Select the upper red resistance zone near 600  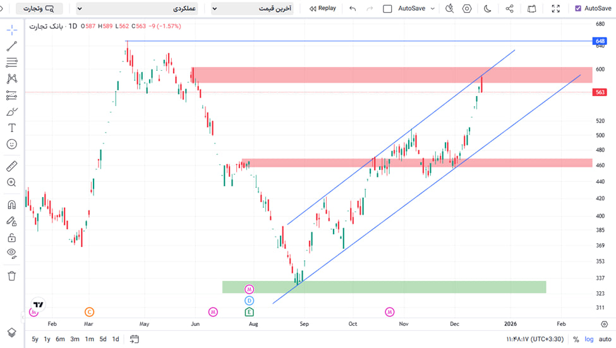coord(392,75)
